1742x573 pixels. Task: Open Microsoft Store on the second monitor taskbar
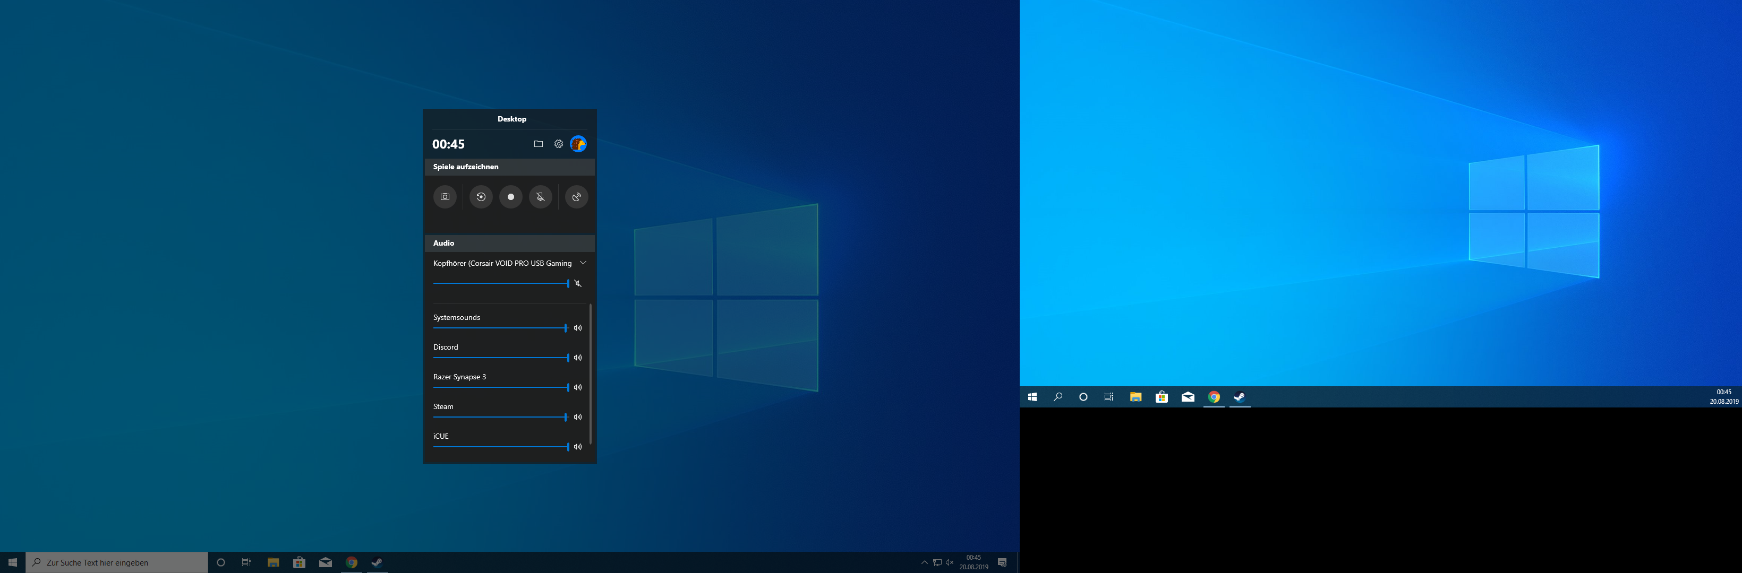pos(1162,397)
